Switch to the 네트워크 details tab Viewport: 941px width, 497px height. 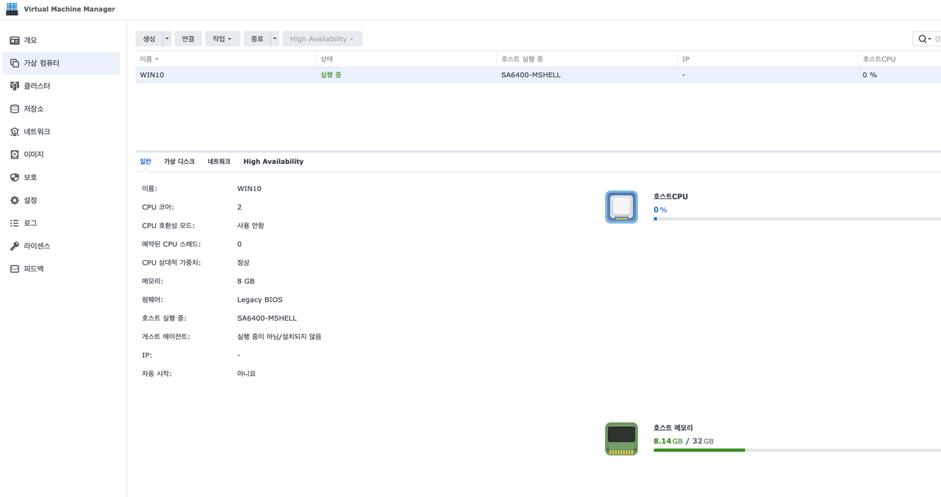(219, 162)
